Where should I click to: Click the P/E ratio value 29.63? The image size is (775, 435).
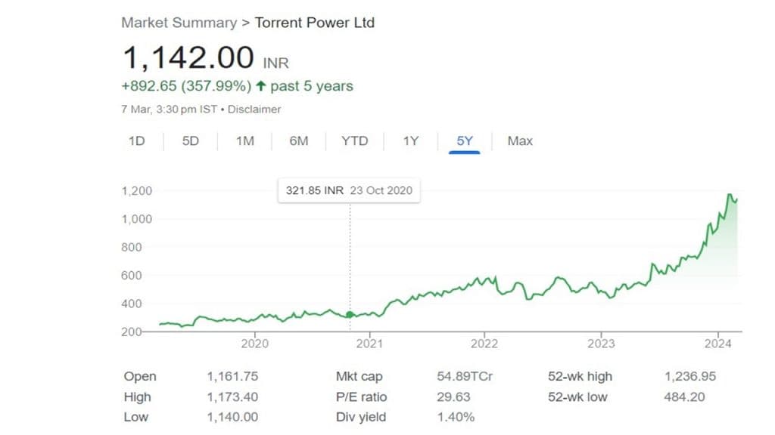(x=454, y=396)
